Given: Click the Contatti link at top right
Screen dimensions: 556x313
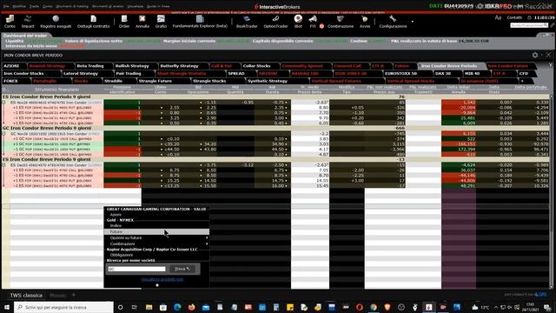Looking at the screenshot, I should tap(514, 17).
